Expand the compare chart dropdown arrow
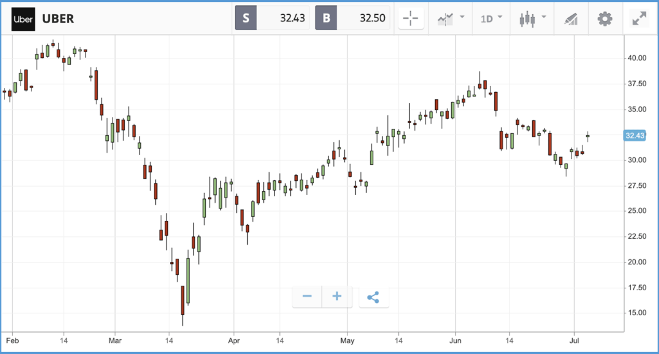The image size is (659, 354). [462, 17]
